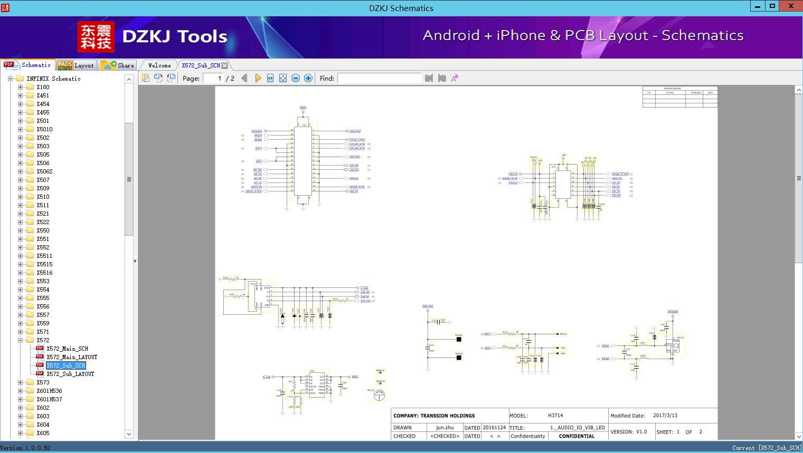This screenshot has width=803, height=453.
Task: Expand the X573 folder
Action: click(x=20, y=382)
